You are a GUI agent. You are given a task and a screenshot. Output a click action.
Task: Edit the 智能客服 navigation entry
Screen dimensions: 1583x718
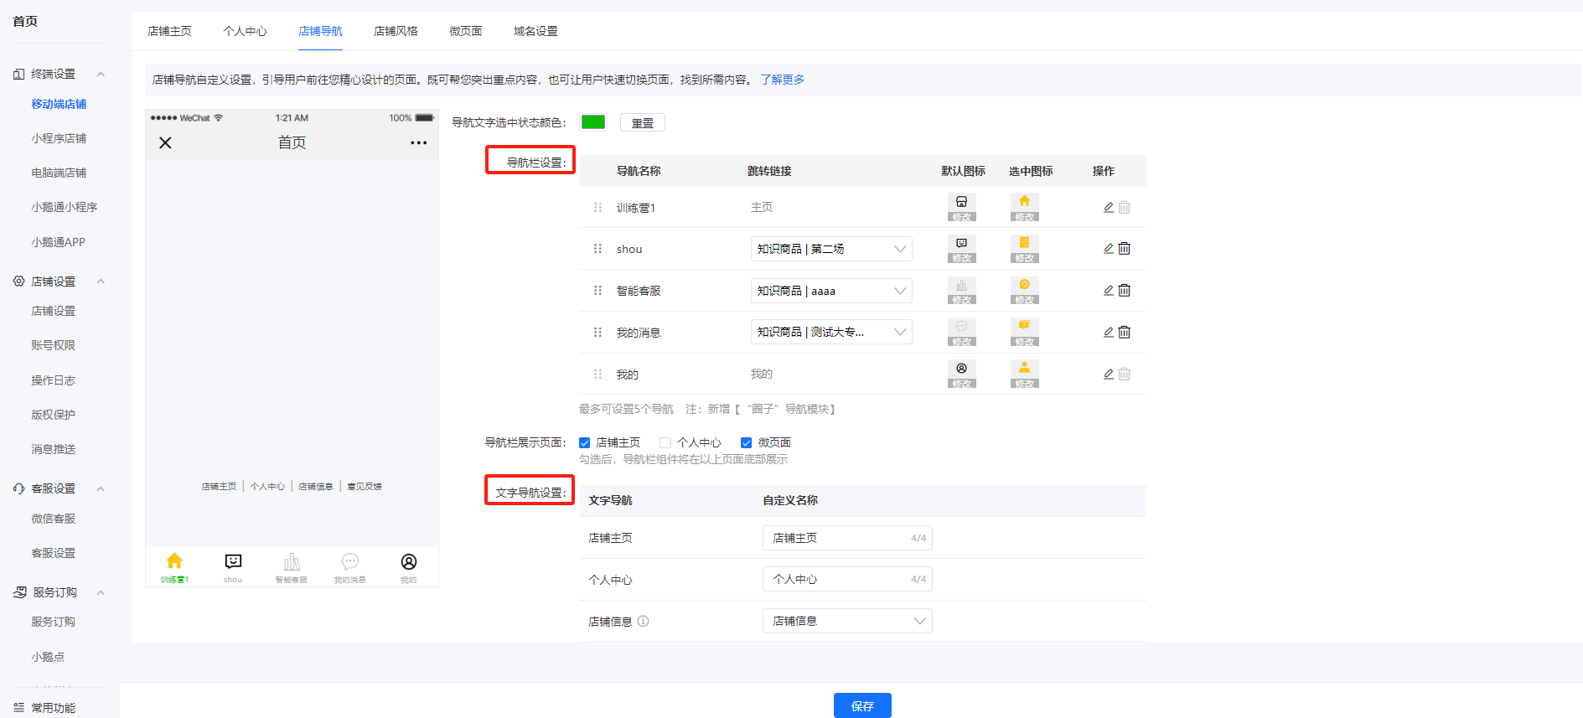(1109, 291)
